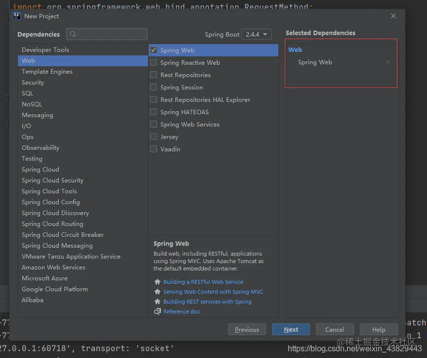The height and width of the screenshot is (358, 427).
Task: Select Spring Cloud Tools category
Action: click(83, 191)
